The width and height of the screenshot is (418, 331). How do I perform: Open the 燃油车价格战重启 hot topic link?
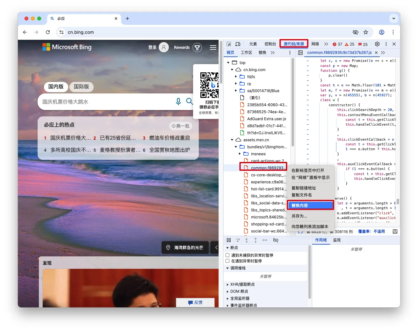pyautogui.click(x=169, y=138)
